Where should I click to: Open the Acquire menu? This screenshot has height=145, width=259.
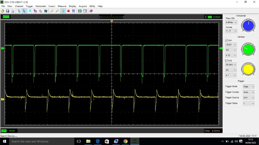point(83,6)
